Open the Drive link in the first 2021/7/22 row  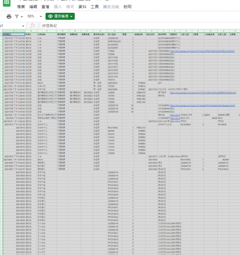[202, 51]
